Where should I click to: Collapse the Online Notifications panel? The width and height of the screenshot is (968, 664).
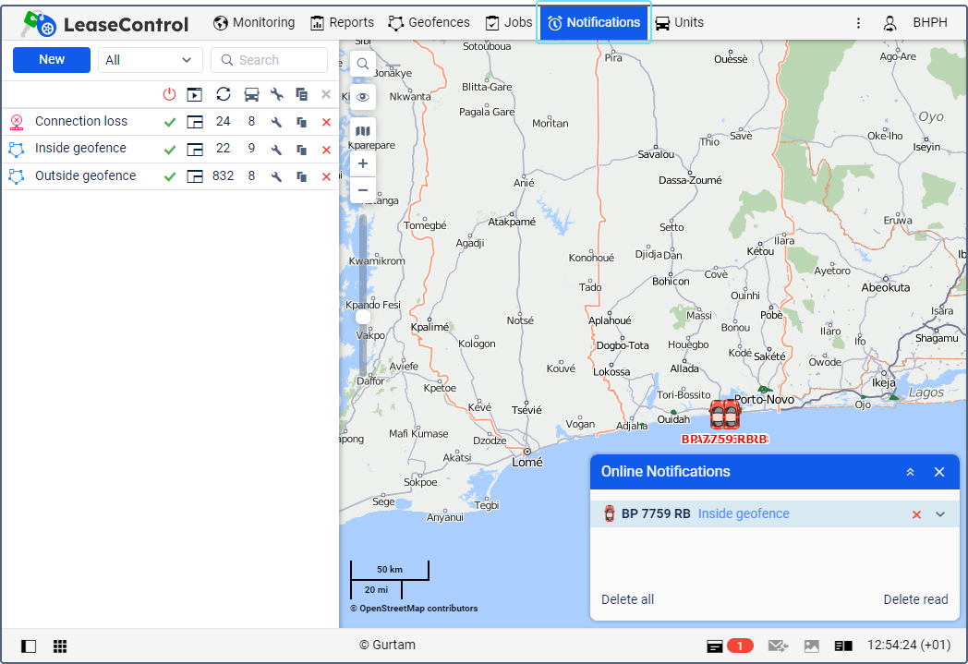tap(910, 472)
